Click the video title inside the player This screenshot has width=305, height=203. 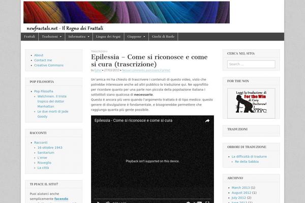[133, 120]
